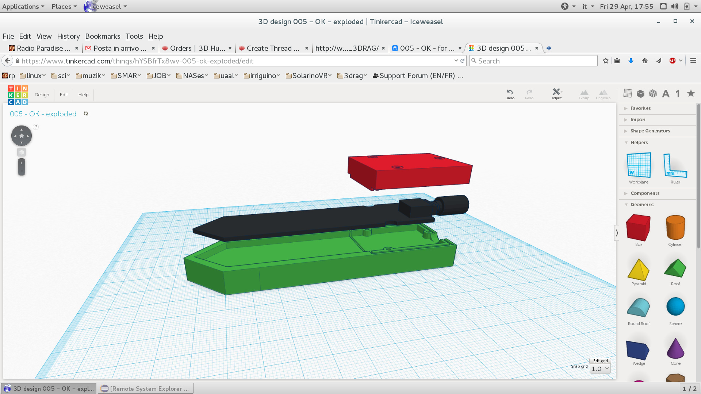The image size is (701, 394).
Task: Expand the Shape Generators section
Action: pos(650,131)
